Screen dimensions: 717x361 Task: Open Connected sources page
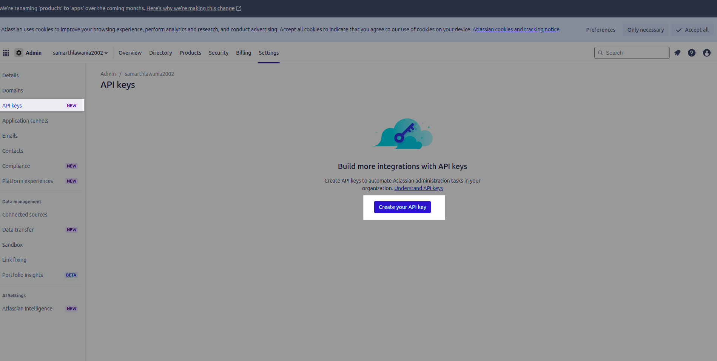click(42, 215)
